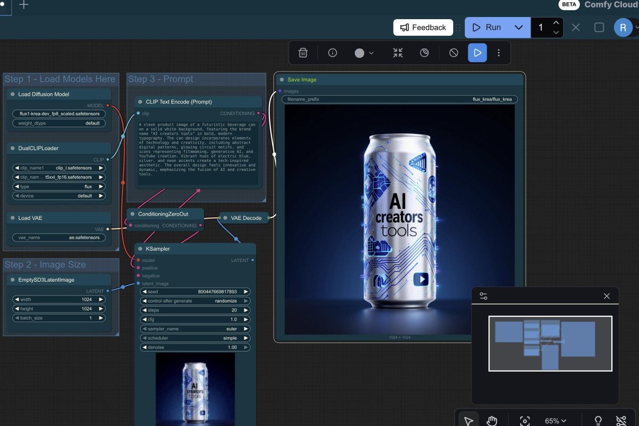This screenshot has width=639, height=426.
Task: Collapse selected node using inward arrows icon
Action: coord(398,53)
